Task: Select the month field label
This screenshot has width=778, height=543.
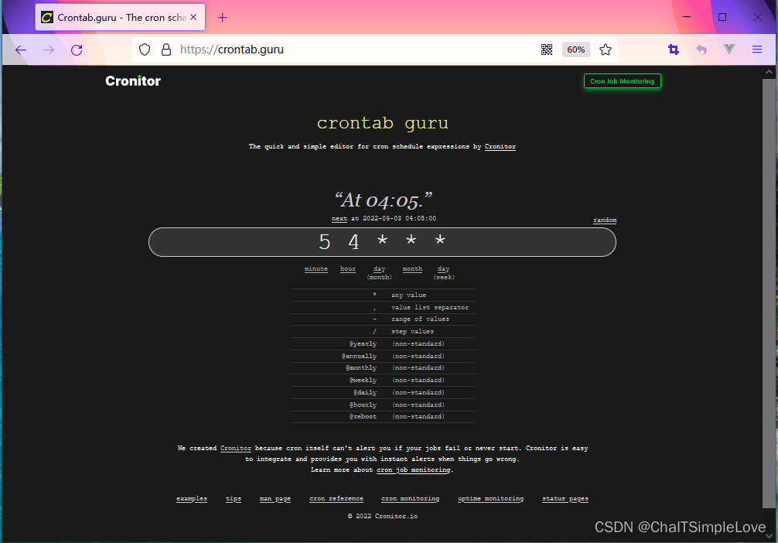Action: (412, 268)
